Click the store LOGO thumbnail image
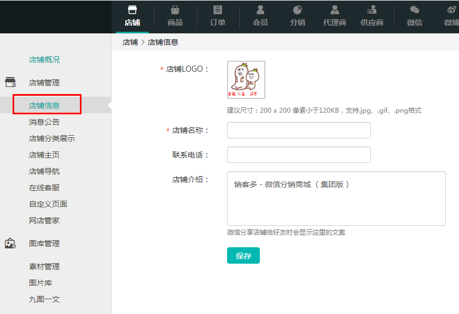Screen dimensions: 459x314 point(246,80)
